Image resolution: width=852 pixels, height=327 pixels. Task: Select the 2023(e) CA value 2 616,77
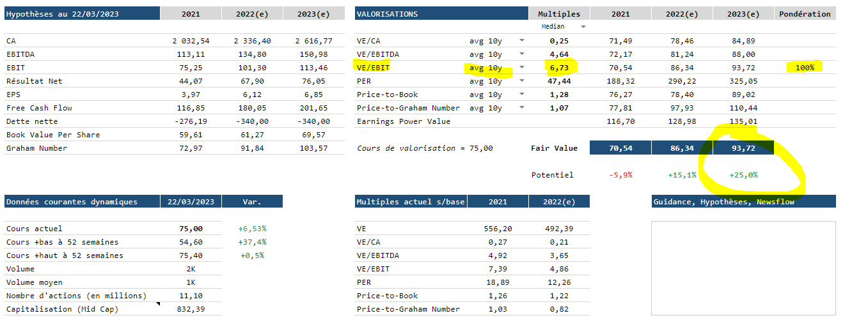click(313, 41)
